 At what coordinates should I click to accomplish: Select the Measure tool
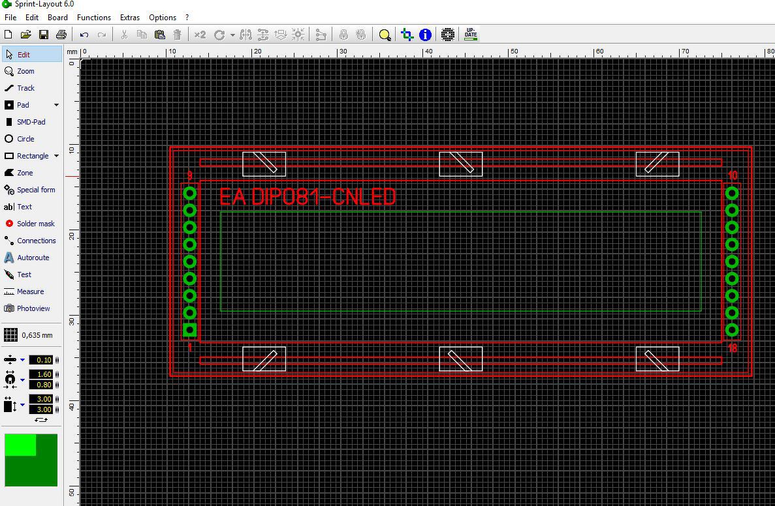[31, 291]
